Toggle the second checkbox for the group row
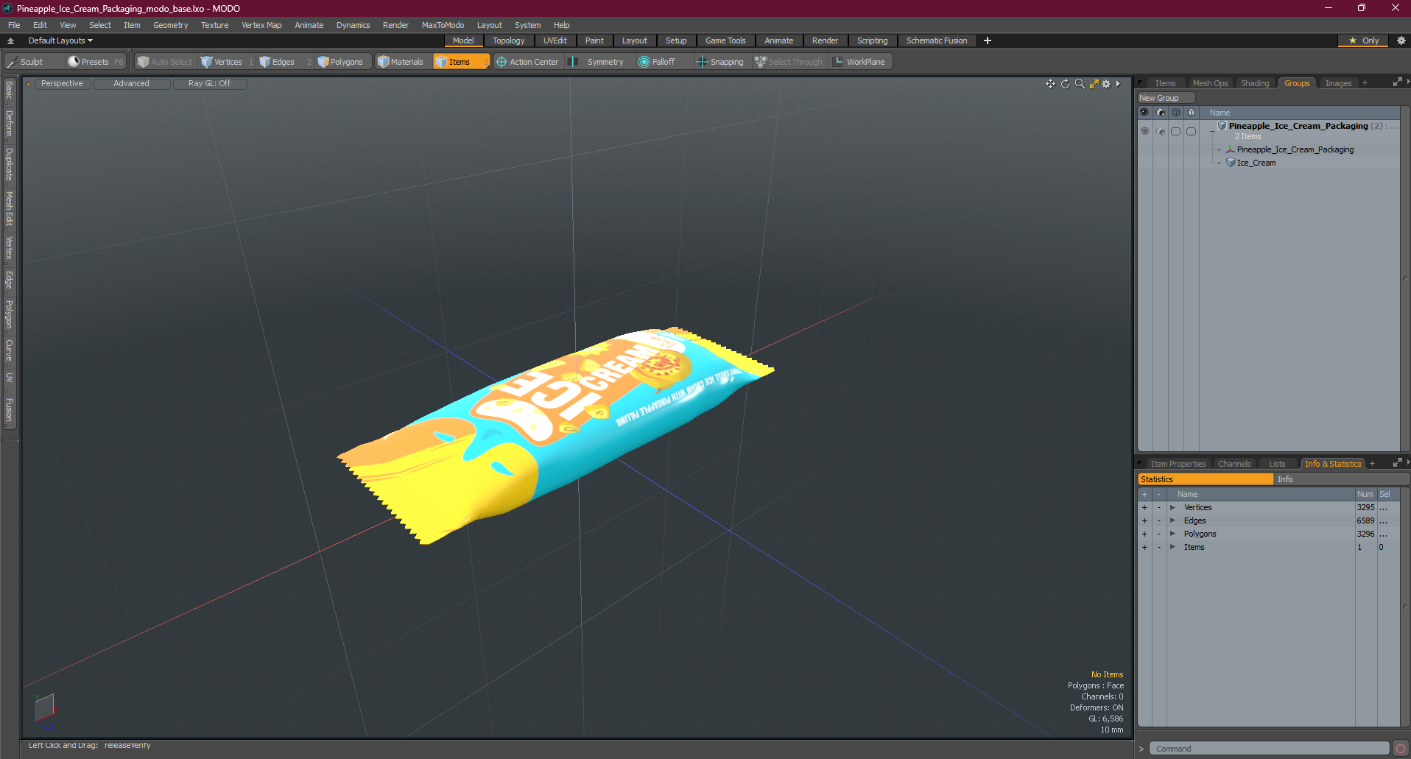Image resolution: width=1411 pixels, height=759 pixels. point(1191,131)
